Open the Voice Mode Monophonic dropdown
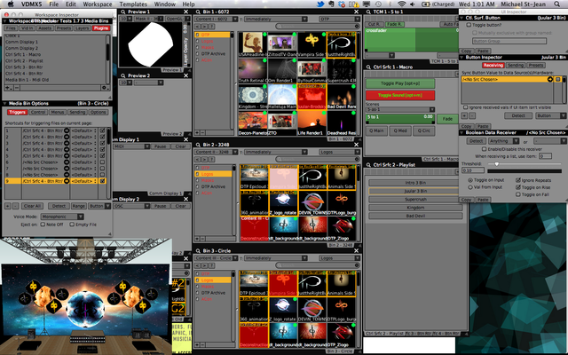568x355 pixels. click(62, 217)
